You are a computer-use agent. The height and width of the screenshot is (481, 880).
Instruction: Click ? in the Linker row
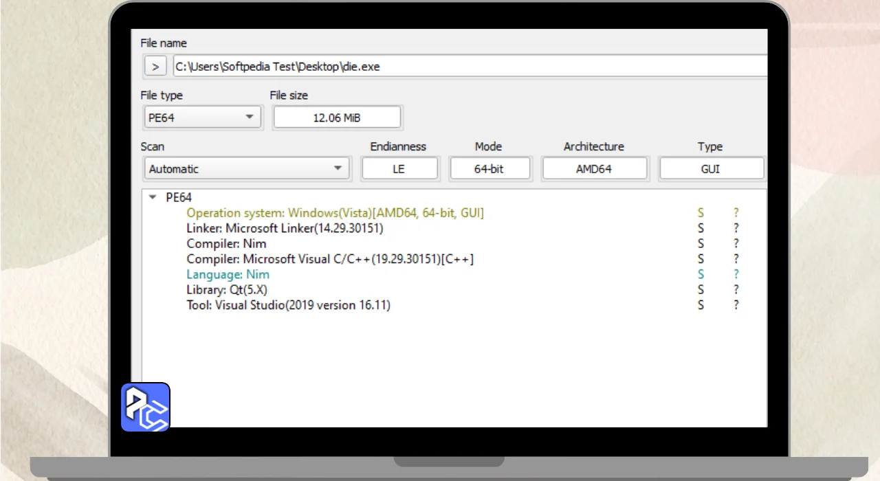pos(736,228)
